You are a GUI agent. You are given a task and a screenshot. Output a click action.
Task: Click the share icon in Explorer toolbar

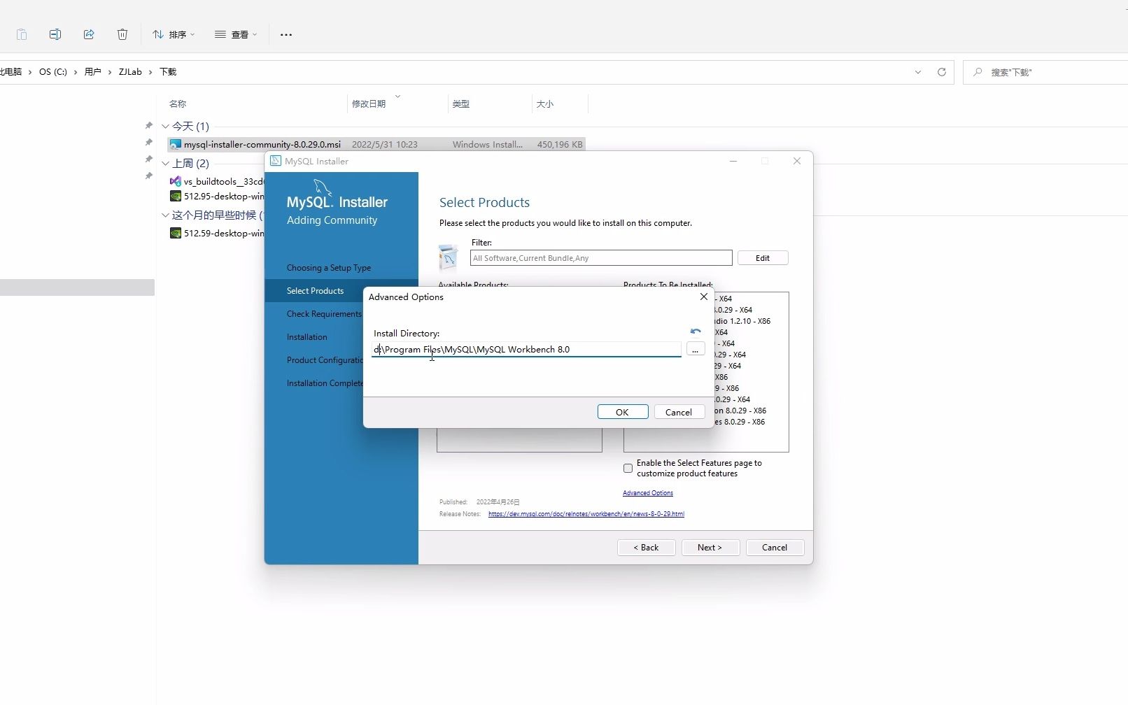pyautogui.click(x=89, y=34)
